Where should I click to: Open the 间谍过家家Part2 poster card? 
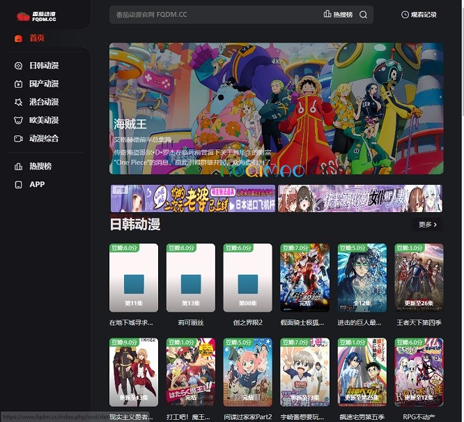tap(248, 372)
